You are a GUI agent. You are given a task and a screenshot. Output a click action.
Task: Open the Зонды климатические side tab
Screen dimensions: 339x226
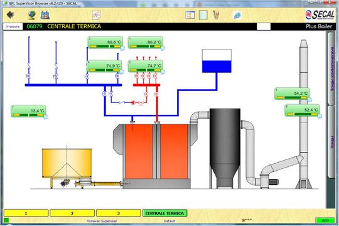[331, 69]
